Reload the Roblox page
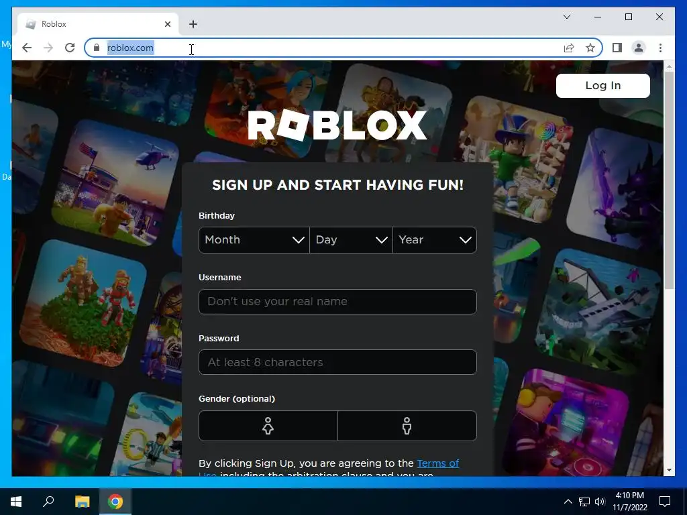687x515 pixels. click(70, 48)
